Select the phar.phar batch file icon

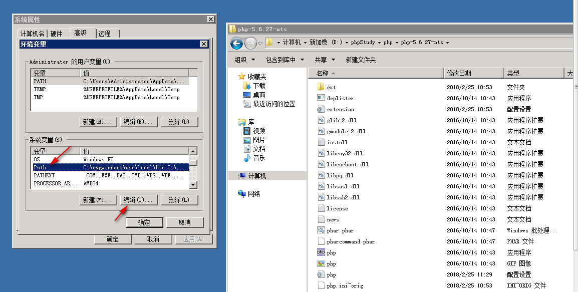coord(321,230)
